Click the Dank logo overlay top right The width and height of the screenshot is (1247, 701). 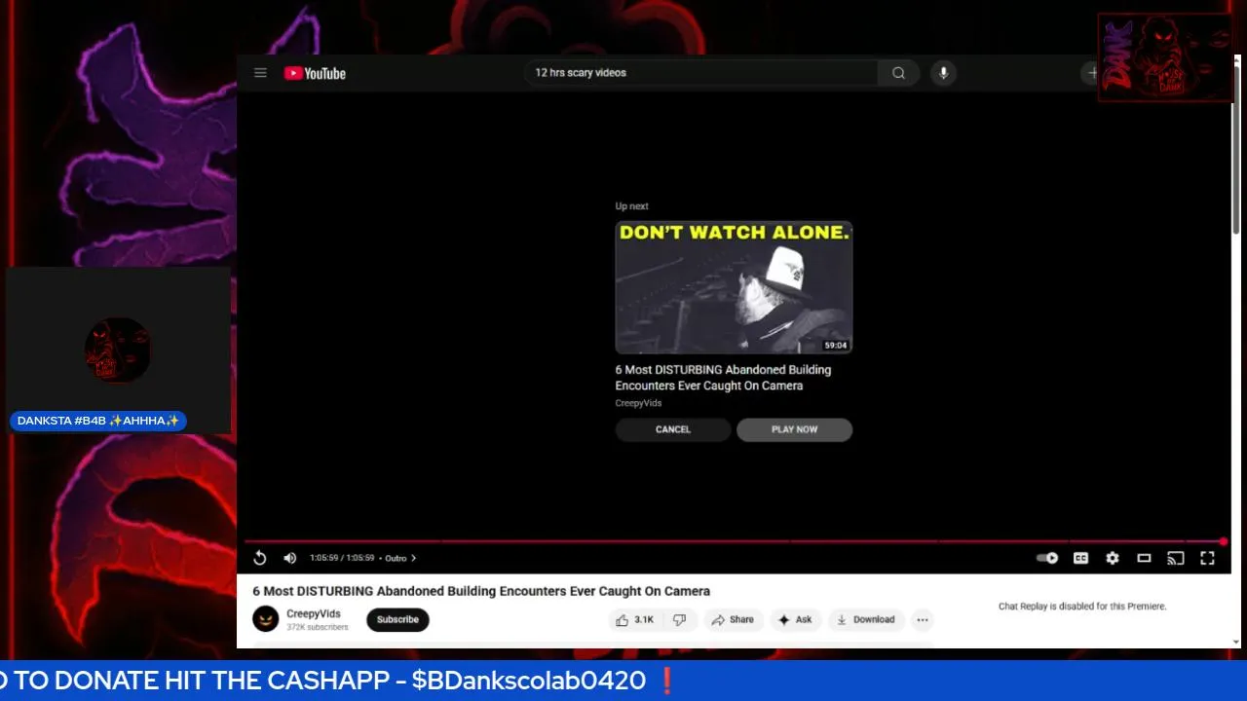1165,57
